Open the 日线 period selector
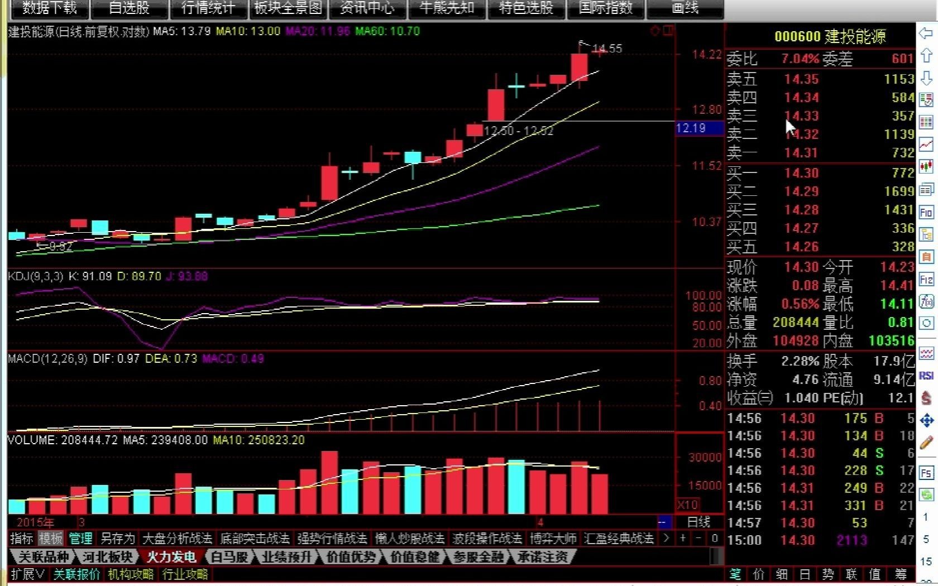Image resolution: width=938 pixels, height=586 pixels. (x=698, y=522)
